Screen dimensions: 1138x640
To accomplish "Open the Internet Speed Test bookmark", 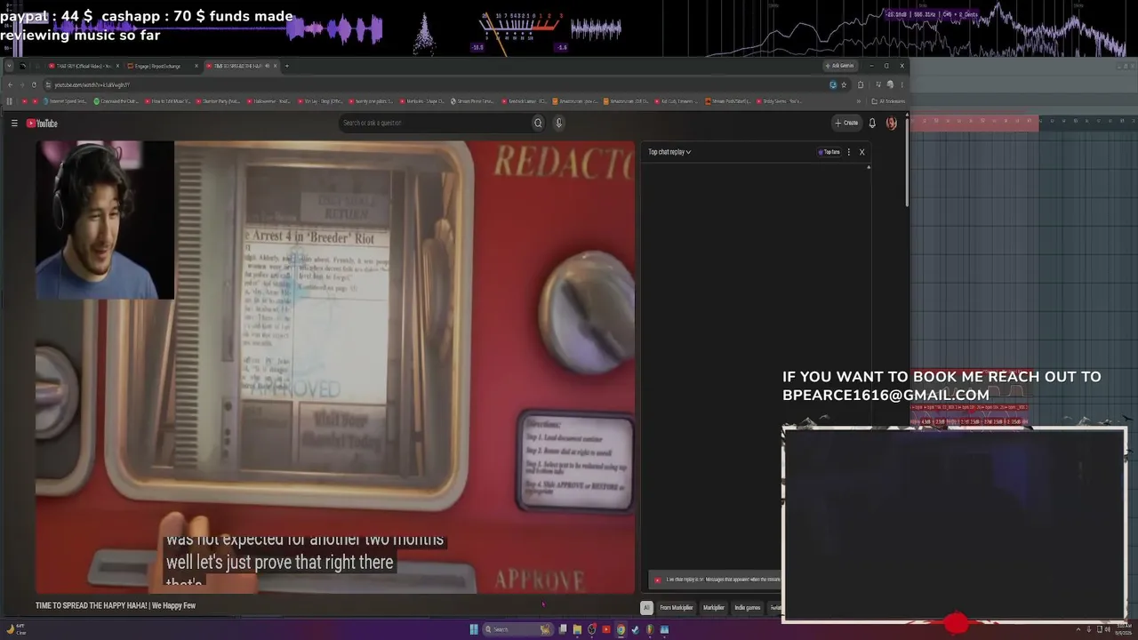I will click(x=66, y=101).
